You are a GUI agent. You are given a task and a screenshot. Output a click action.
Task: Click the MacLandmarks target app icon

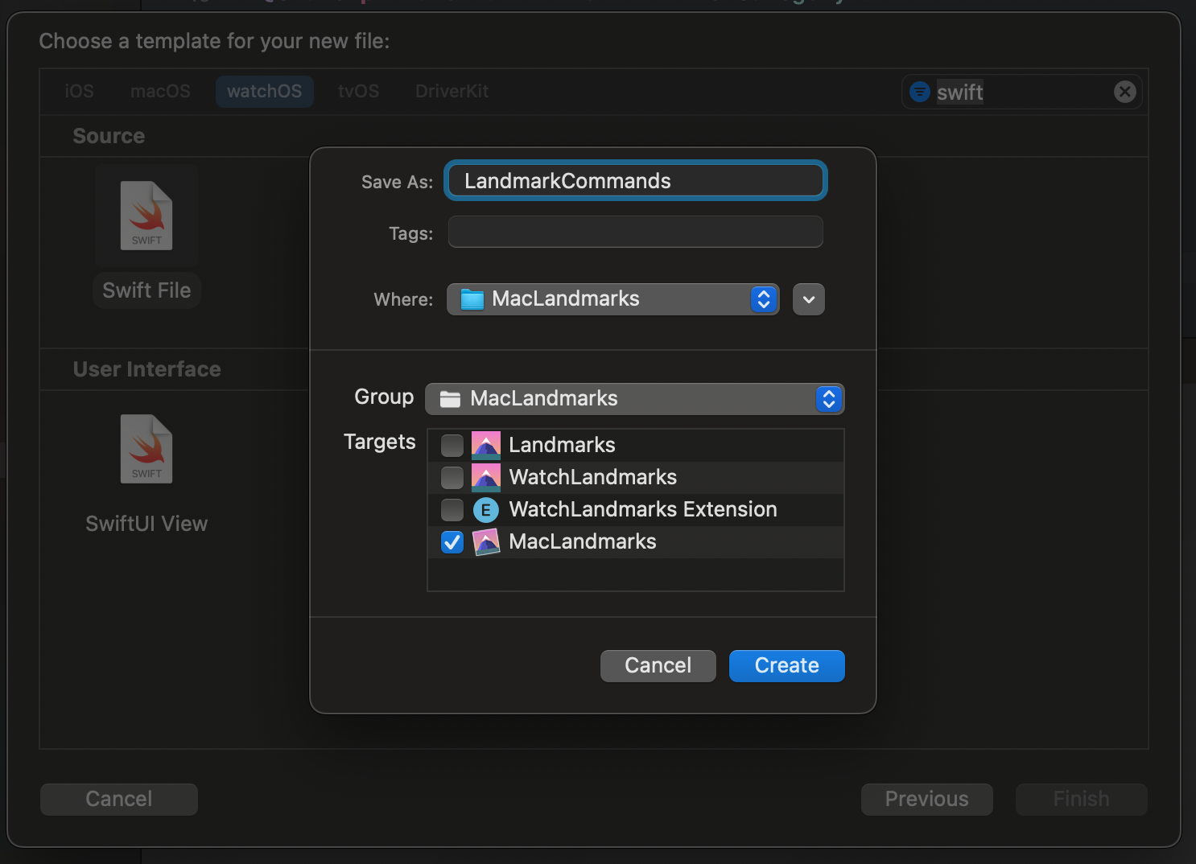[486, 541]
